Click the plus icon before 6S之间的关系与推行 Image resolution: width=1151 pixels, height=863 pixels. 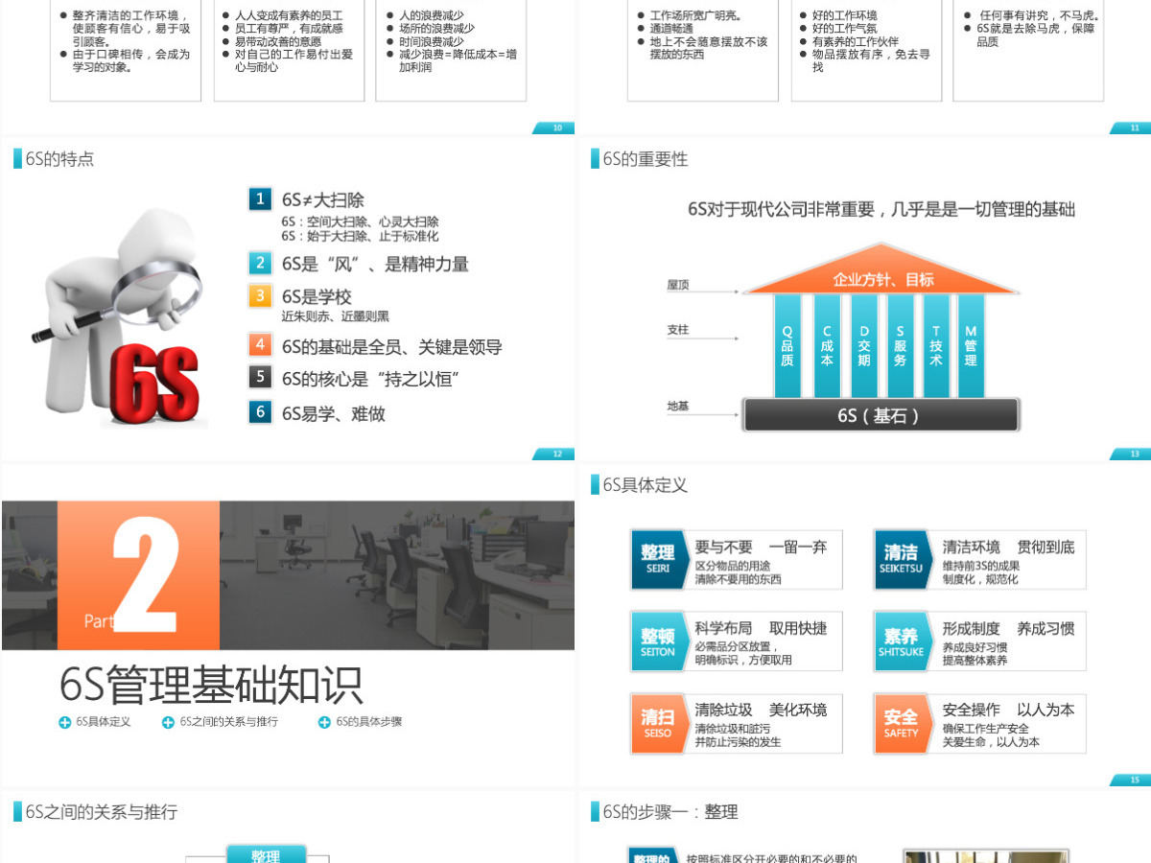[x=168, y=722]
